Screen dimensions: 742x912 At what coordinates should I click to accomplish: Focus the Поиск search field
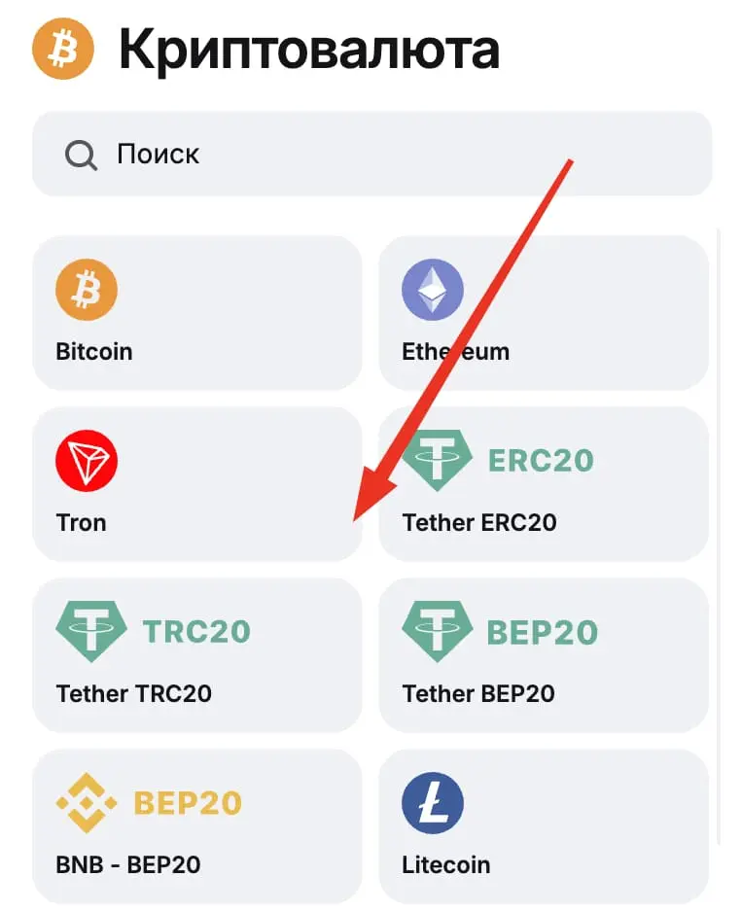click(x=389, y=154)
